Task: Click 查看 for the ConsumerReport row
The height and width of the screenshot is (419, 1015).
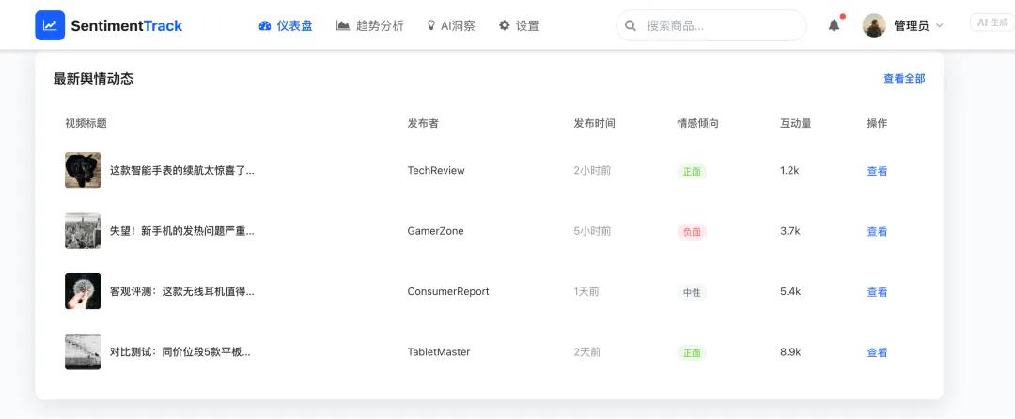Action: point(877,292)
